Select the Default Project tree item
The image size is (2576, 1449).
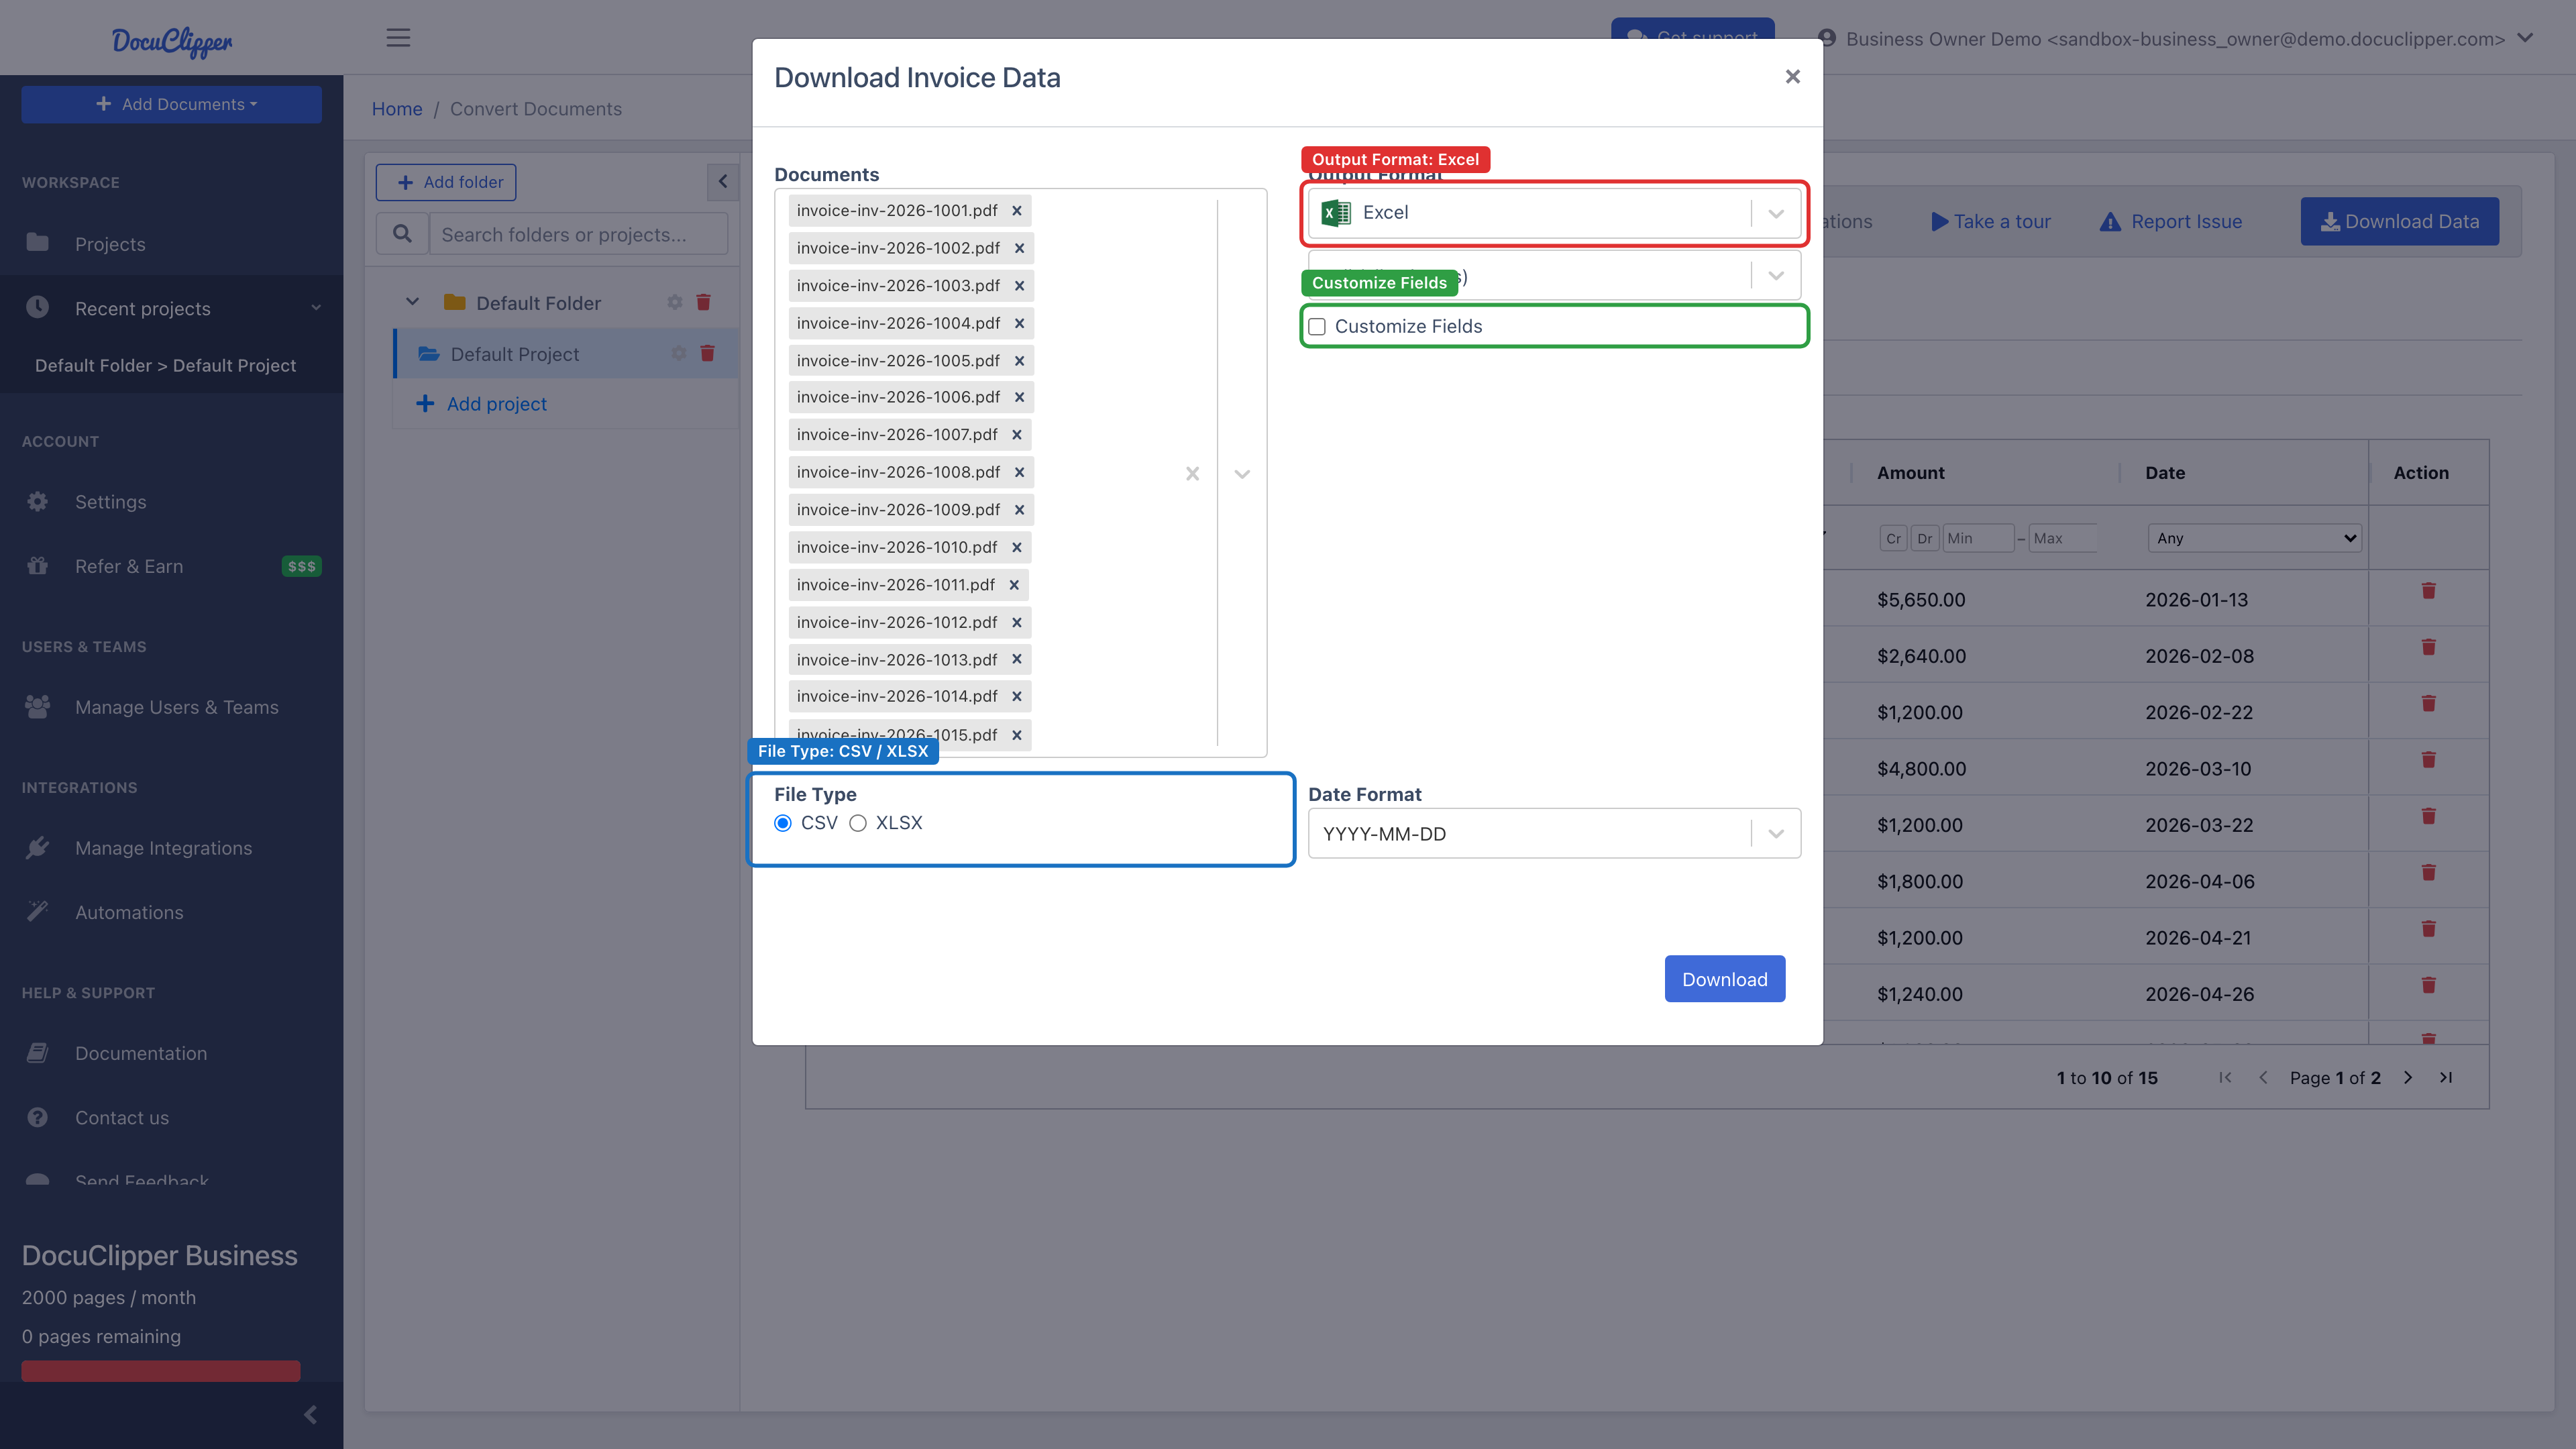566,354
